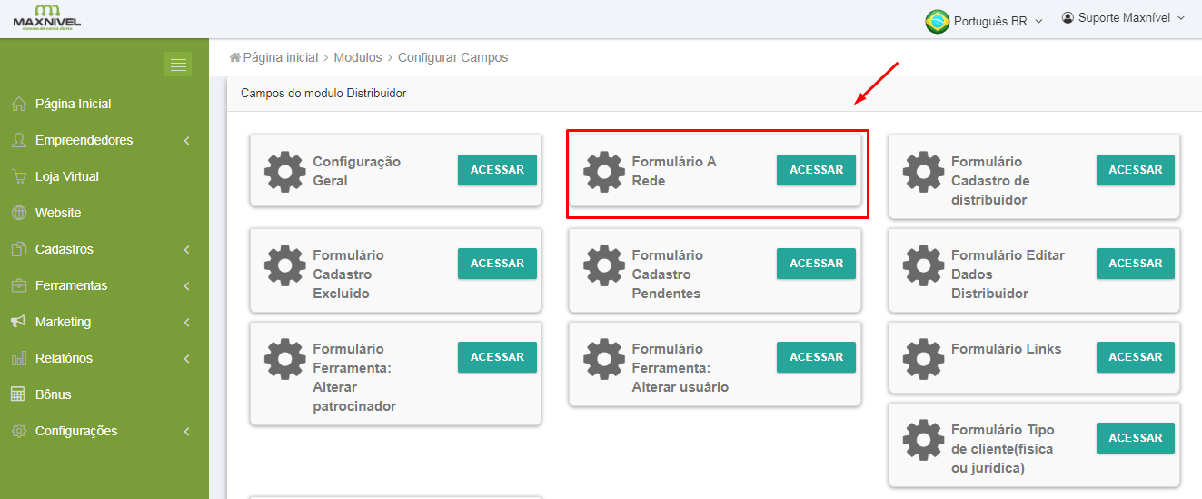
Task: Expand the Ferramentas sidebar menu item
Action: click(x=71, y=285)
